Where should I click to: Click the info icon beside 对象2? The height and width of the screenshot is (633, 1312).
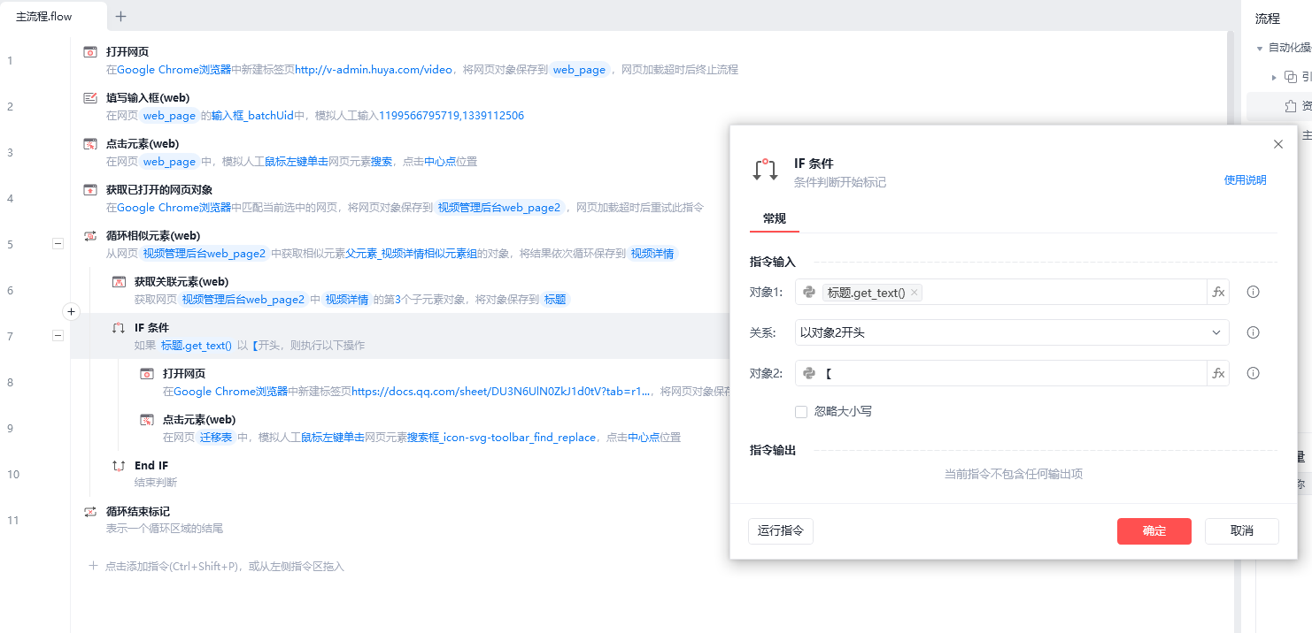pyautogui.click(x=1253, y=374)
